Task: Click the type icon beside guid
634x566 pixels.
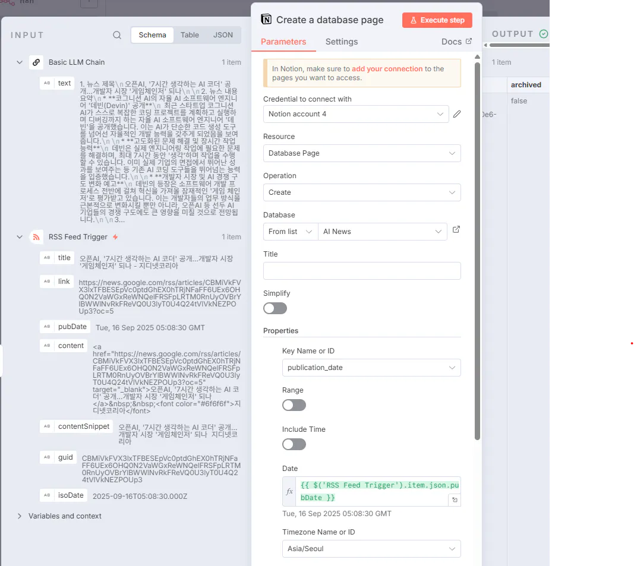Action: click(x=47, y=457)
